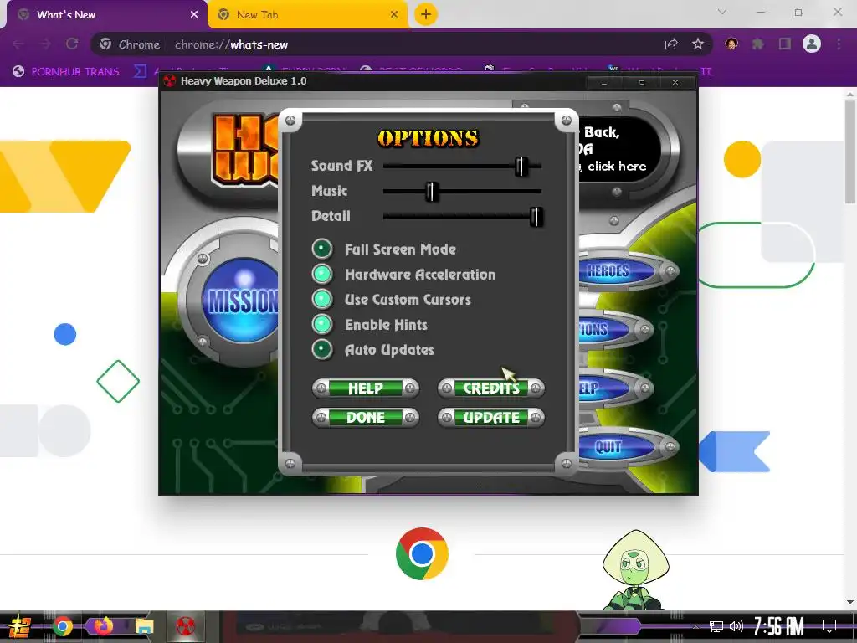The width and height of the screenshot is (857, 643).
Task: Click the tab search chevron
Action: click(722, 12)
